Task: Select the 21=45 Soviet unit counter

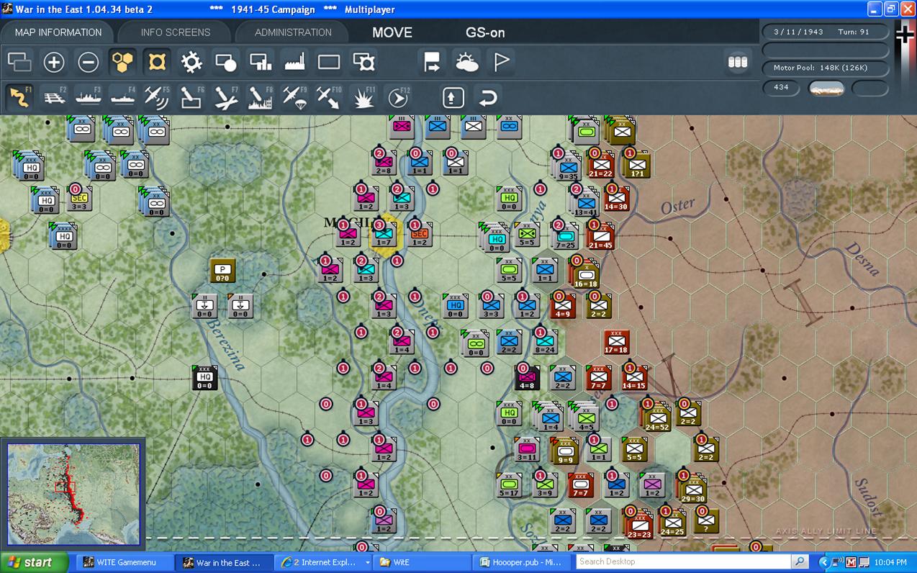Action: [x=600, y=235]
